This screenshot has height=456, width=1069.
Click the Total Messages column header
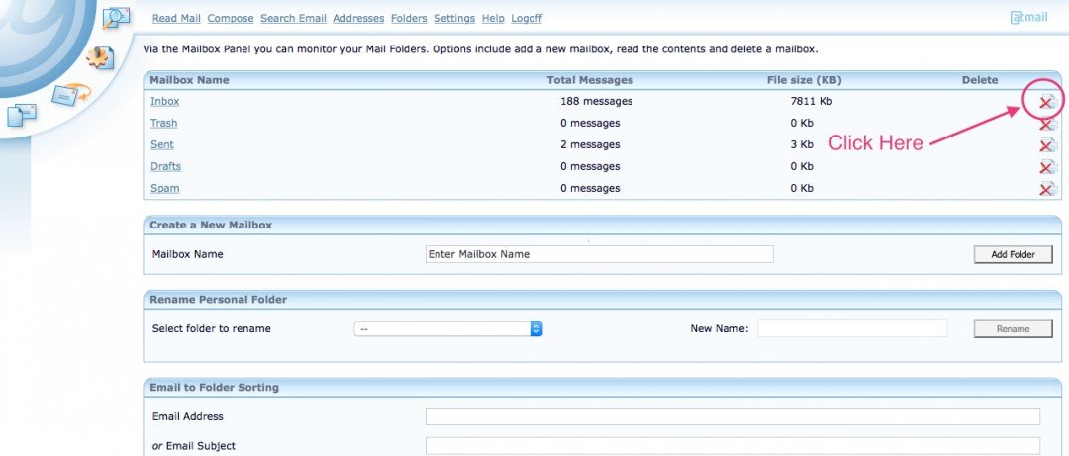tap(590, 80)
